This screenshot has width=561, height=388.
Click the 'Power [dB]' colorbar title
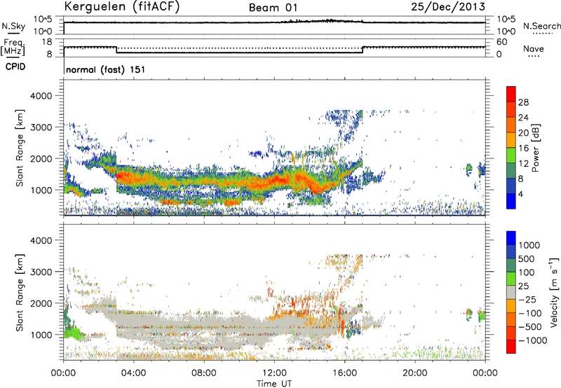tap(536, 148)
